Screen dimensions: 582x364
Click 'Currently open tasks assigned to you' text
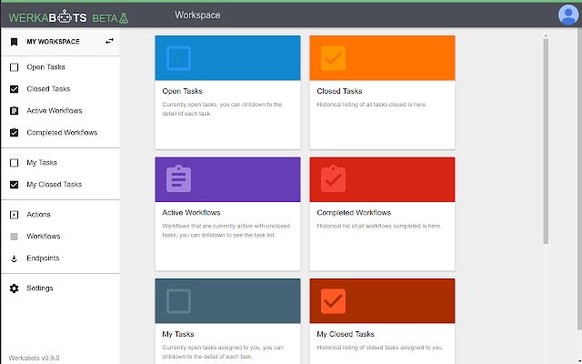click(223, 352)
